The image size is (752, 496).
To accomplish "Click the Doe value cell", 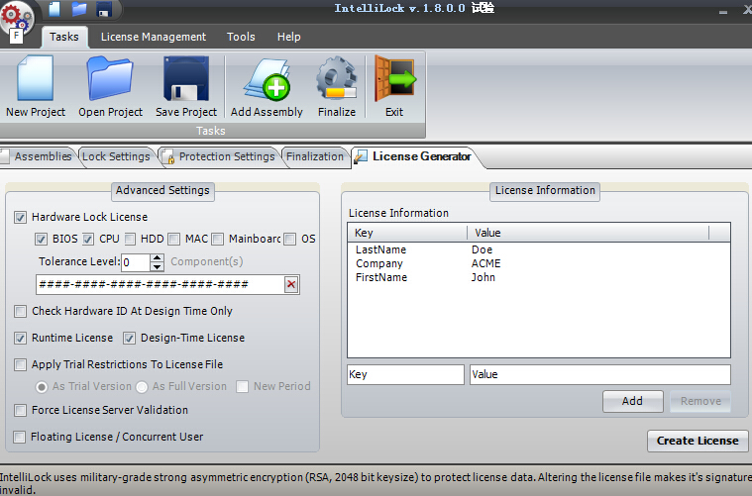I will (482, 249).
